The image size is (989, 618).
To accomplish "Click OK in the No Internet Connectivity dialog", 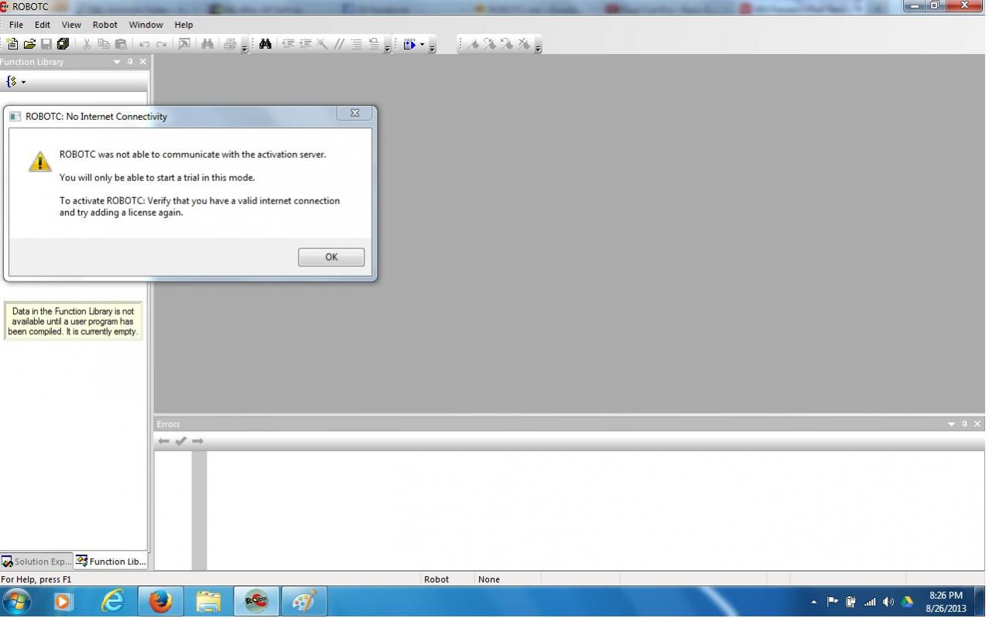I will coord(331,257).
